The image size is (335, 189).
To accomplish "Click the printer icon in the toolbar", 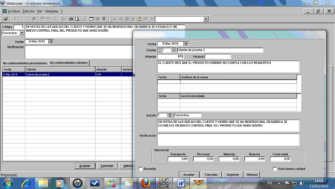I will click(x=71, y=19).
